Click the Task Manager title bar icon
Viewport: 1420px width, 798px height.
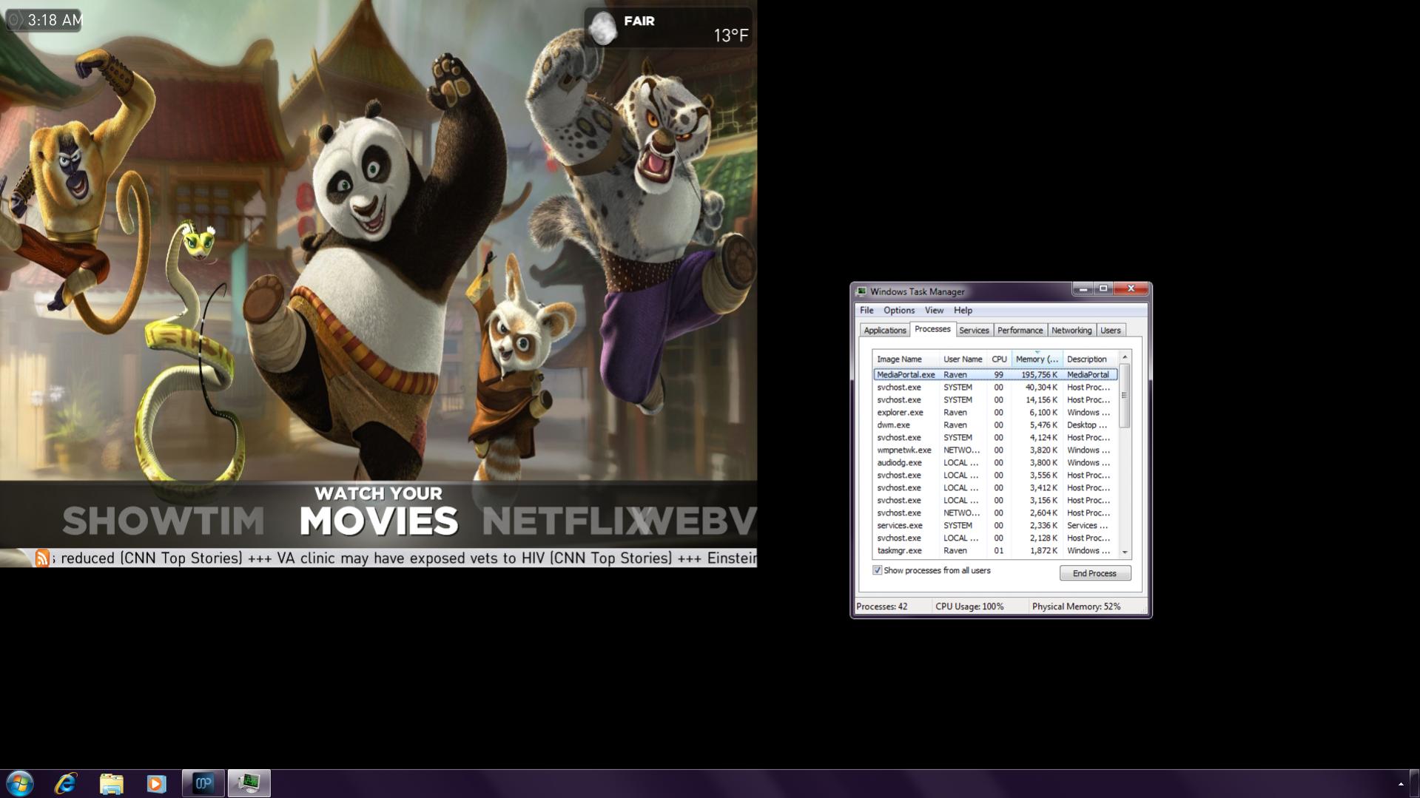[x=861, y=291]
